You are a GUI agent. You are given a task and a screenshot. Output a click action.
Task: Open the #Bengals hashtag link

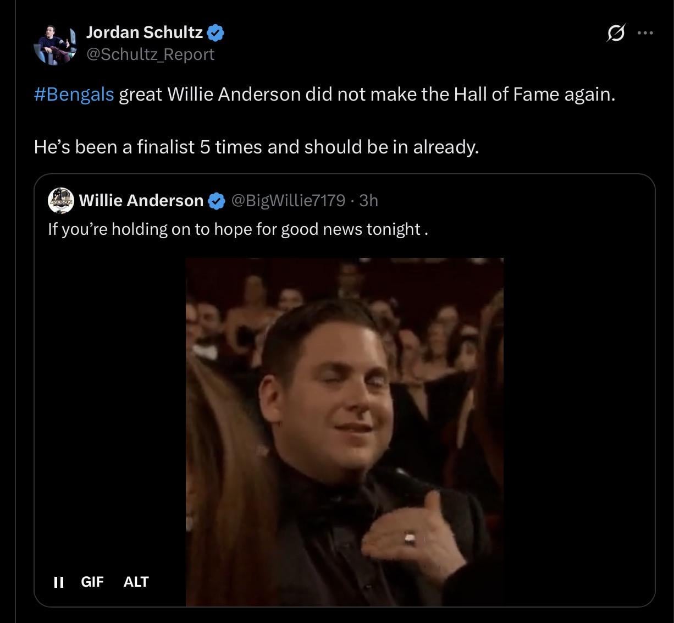pyautogui.click(x=74, y=95)
